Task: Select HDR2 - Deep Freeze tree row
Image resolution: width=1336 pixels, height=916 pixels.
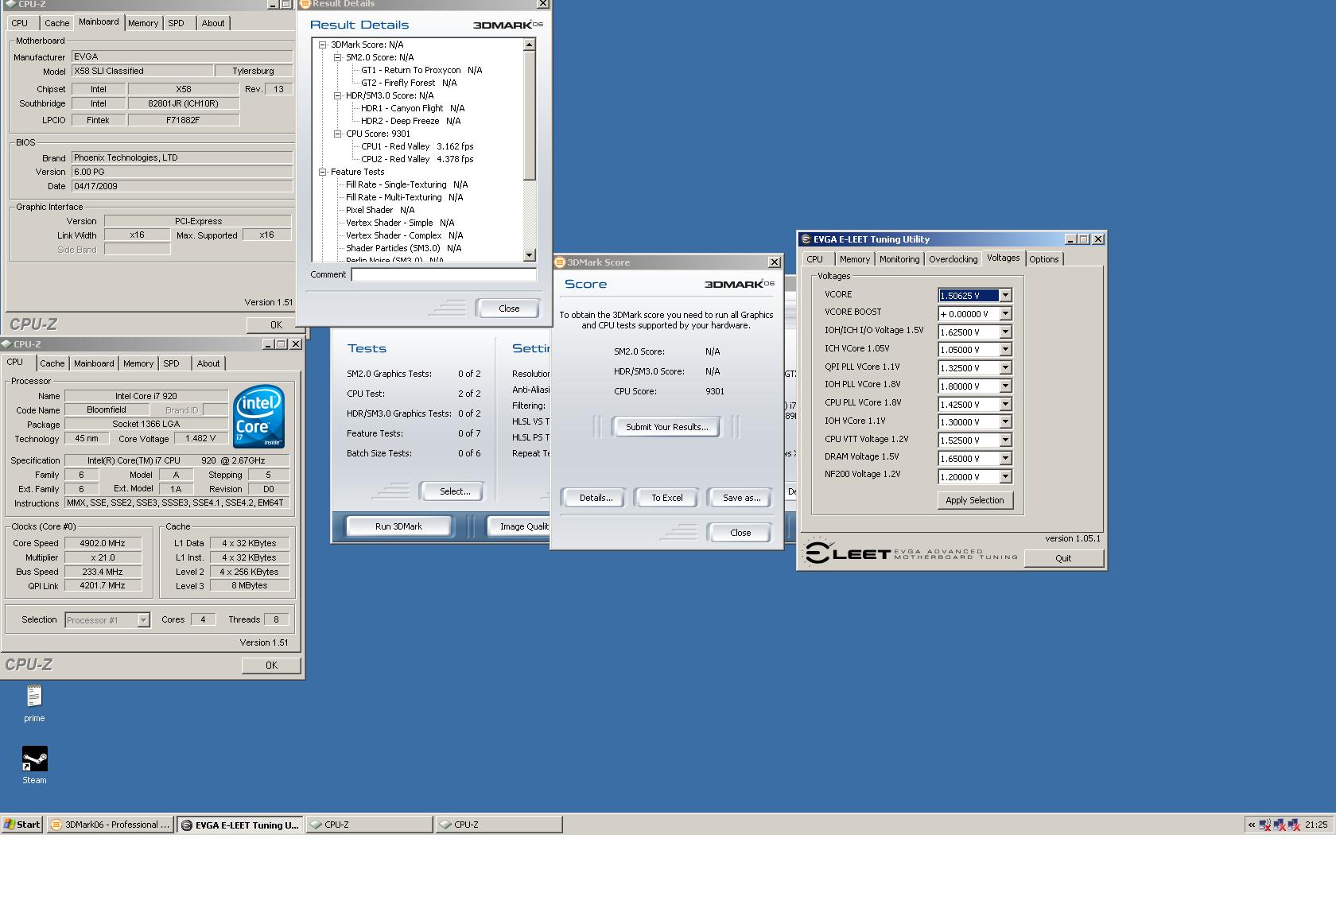Action: 410,121
